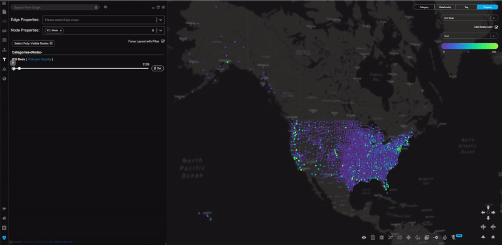Click the Cool gradient color scale bar
The width and height of the screenshot is (502, 245).
click(x=469, y=46)
